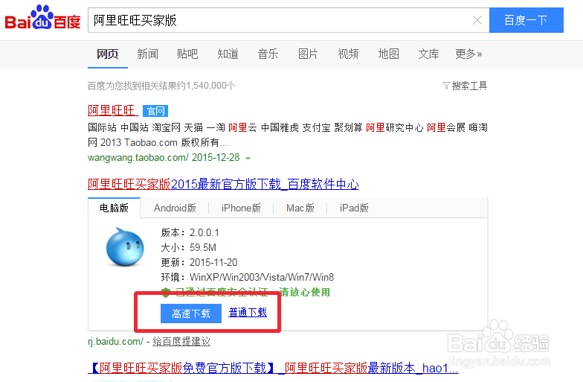The height and width of the screenshot is (382, 583).
Task: Click the 高速下载 button
Action: pyautogui.click(x=191, y=313)
